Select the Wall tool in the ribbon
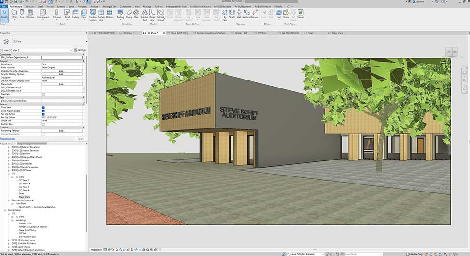This screenshot has width=470, height=256. (x=14, y=13)
